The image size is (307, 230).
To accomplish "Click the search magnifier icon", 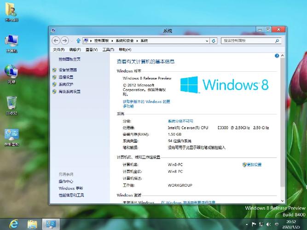I will click(x=277, y=41).
